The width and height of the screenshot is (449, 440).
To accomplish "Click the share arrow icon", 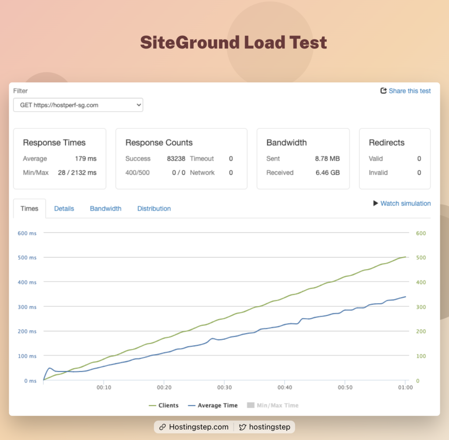I will [x=383, y=91].
